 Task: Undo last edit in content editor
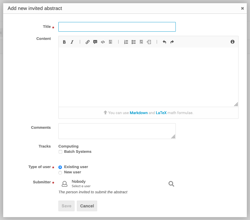tap(164, 42)
